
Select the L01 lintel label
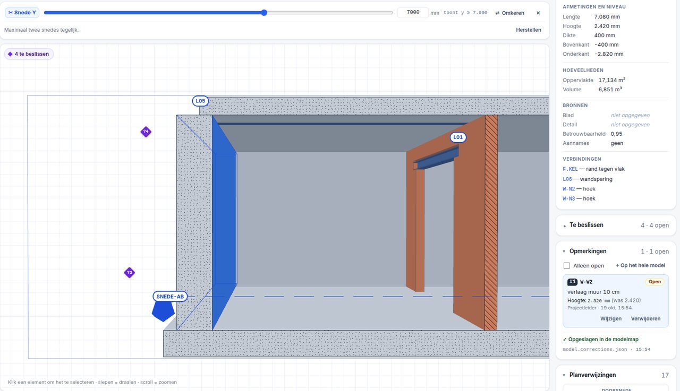click(x=458, y=137)
